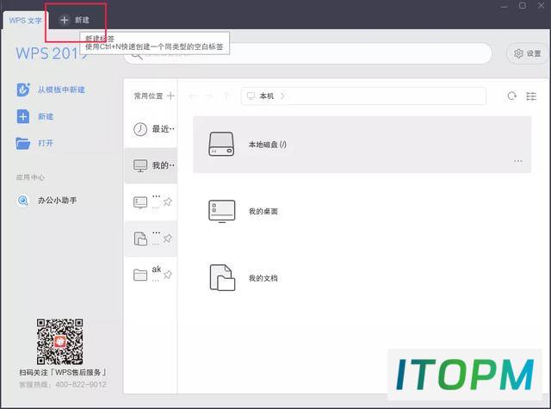Click the 我的文档 folder icon
Screen dimensions: 551x409
coord(222,277)
